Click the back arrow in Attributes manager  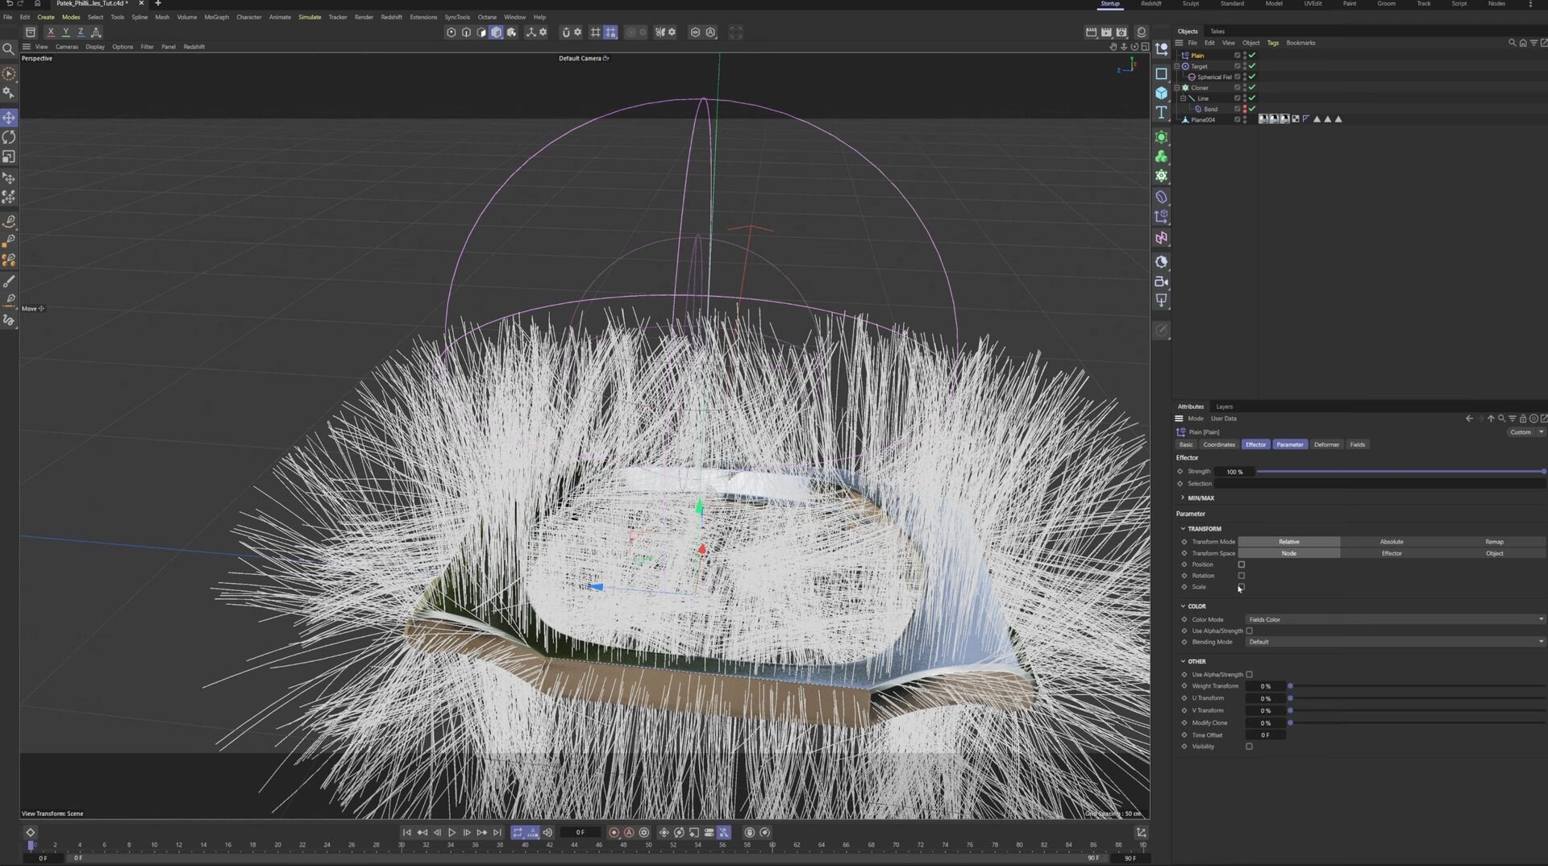point(1469,418)
